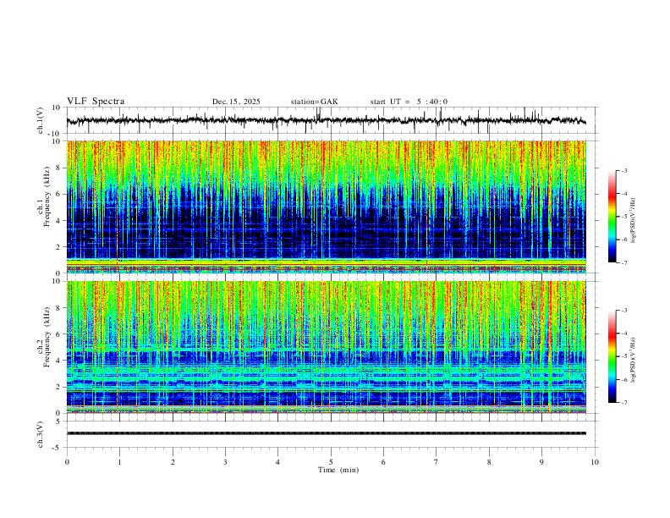Click the "VLF Spectra" plot title
This screenshot has width=670, height=518.
tap(96, 102)
